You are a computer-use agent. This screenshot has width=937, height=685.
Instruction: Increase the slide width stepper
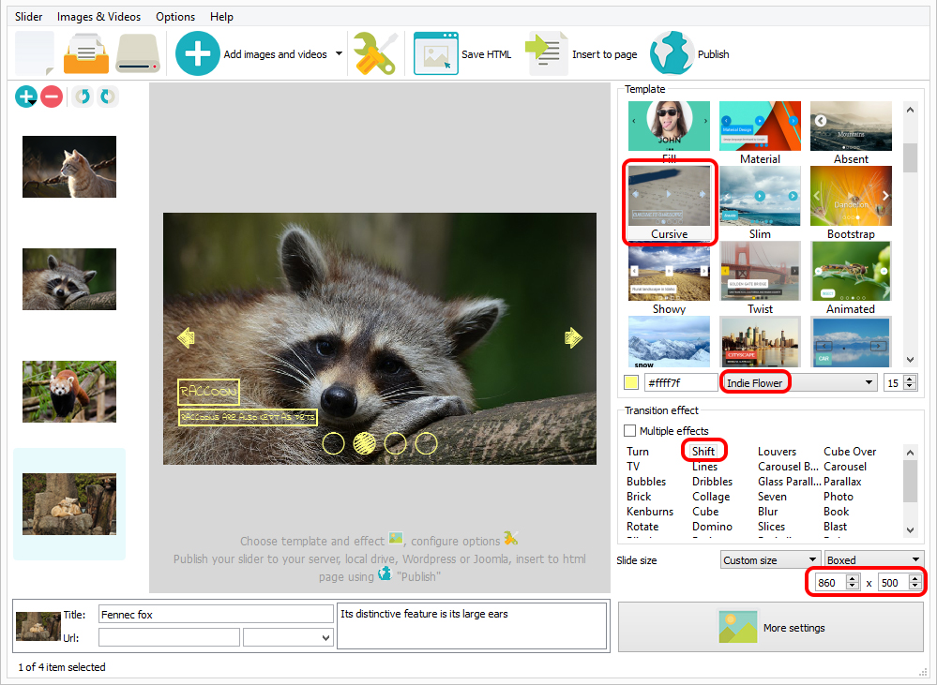point(853,579)
